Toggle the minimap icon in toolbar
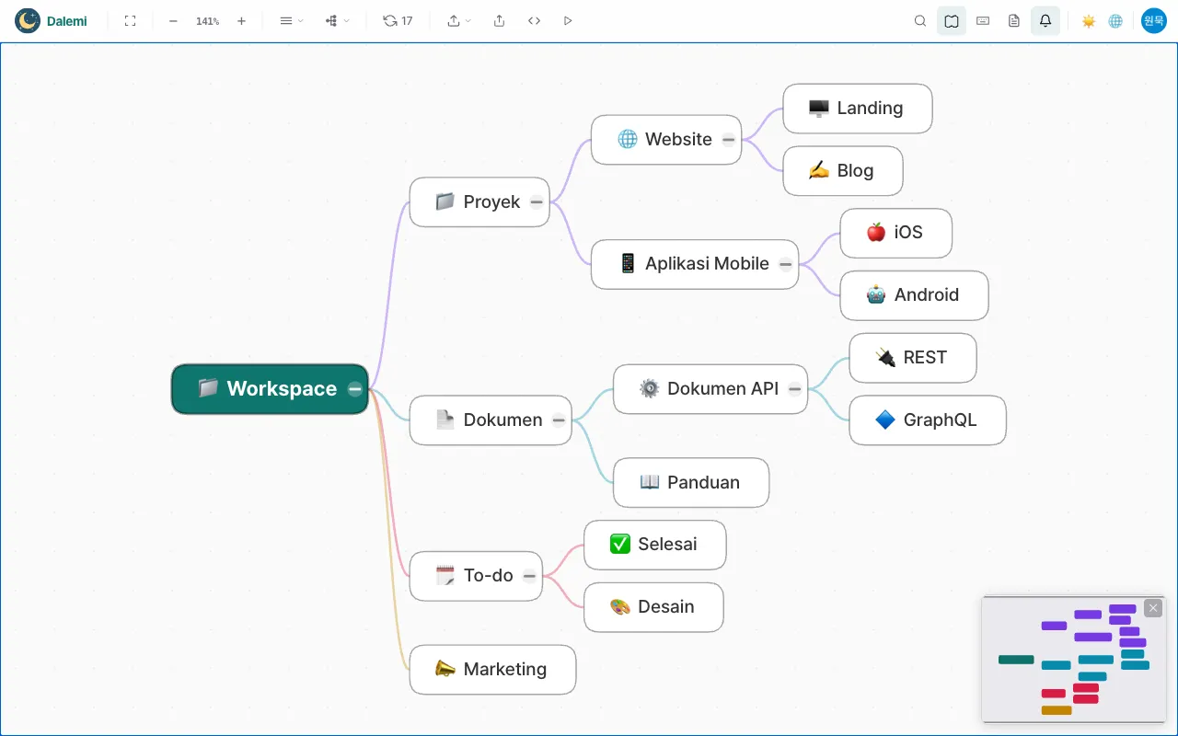 pyautogui.click(x=952, y=20)
